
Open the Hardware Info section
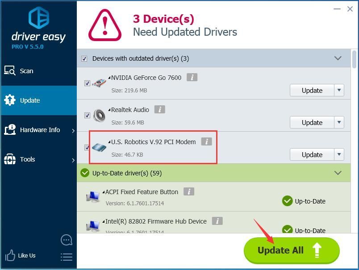point(38,130)
